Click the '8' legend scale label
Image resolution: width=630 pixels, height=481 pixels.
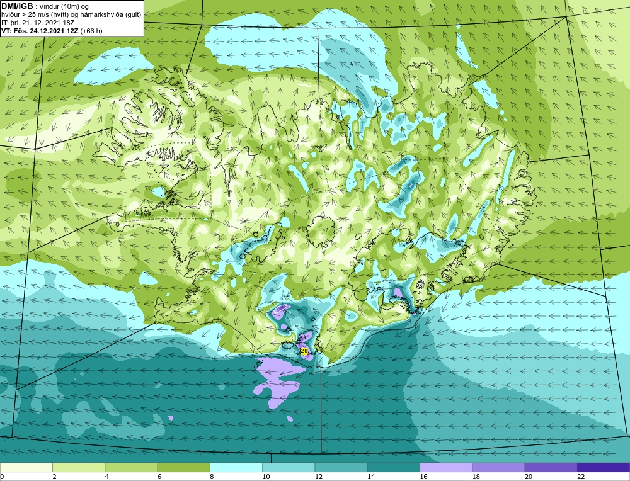click(212, 477)
